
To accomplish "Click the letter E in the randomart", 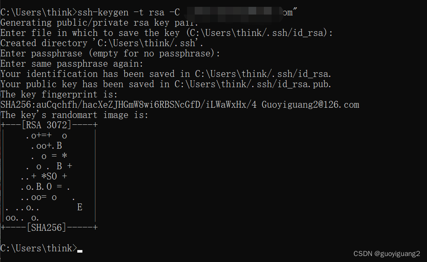I will [x=79, y=207].
